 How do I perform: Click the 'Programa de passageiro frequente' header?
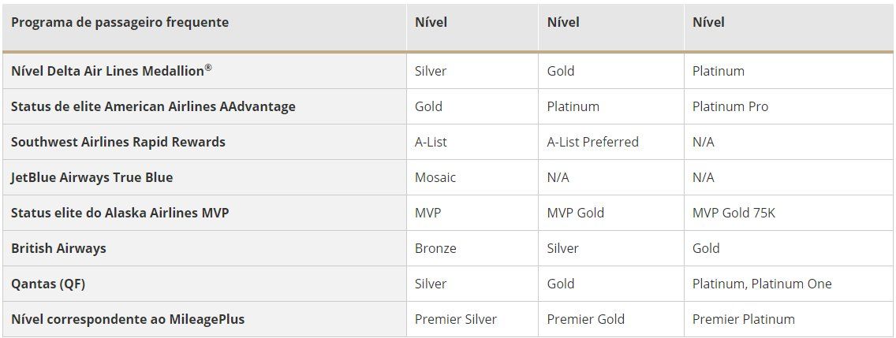pyautogui.click(x=120, y=22)
